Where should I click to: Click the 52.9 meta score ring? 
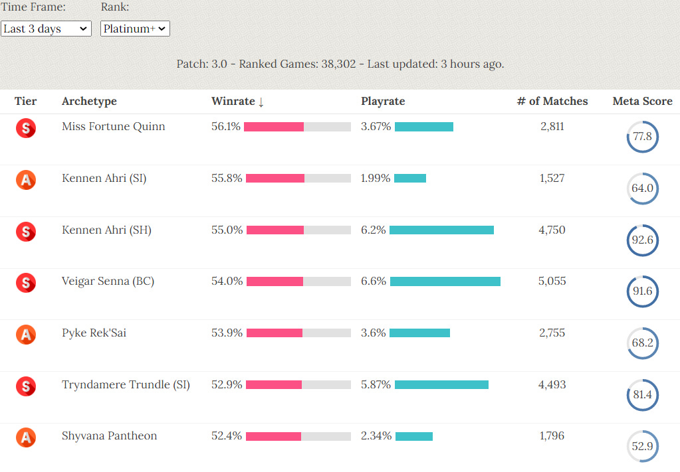pos(643,446)
